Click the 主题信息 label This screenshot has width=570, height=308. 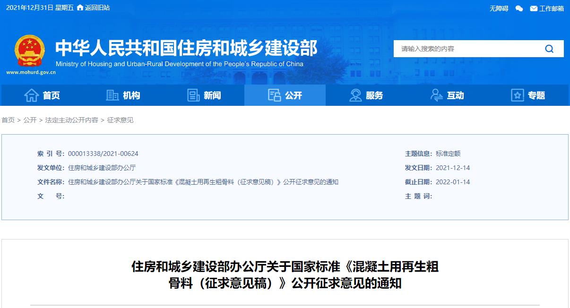[418, 154]
